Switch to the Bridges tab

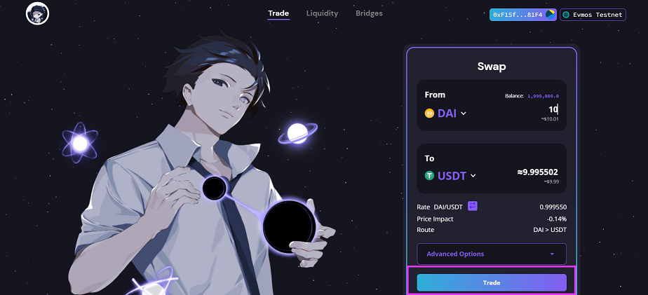[x=369, y=13]
